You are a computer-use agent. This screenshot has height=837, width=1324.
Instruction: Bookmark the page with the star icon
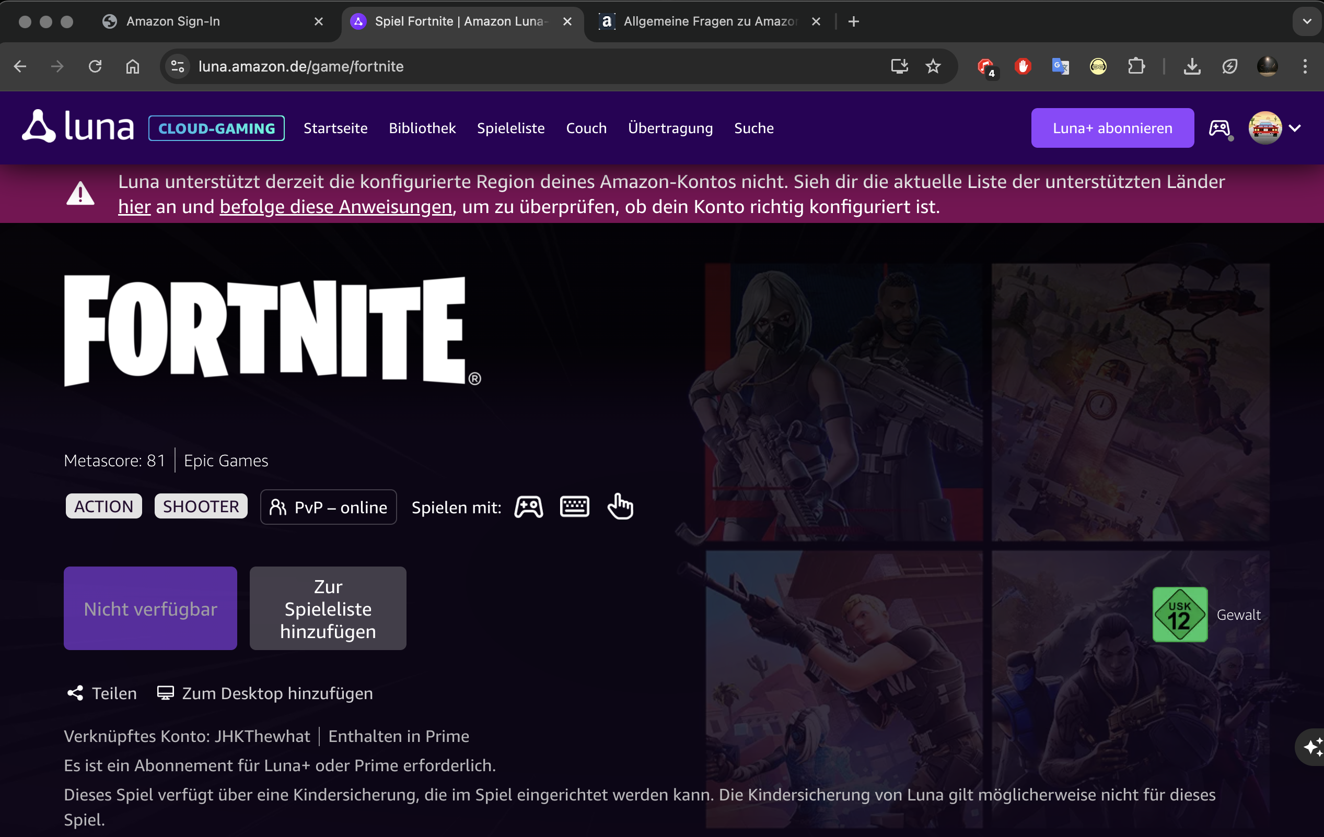933,66
